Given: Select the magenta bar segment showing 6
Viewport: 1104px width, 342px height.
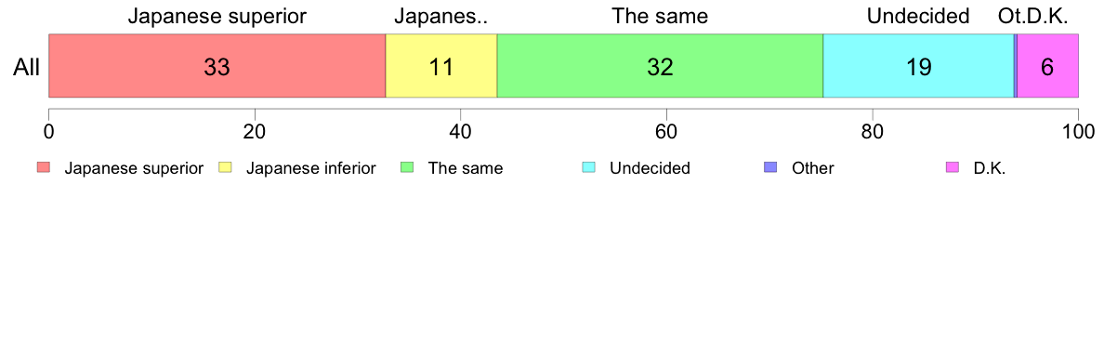Looking at the screenshot, I should pos(1047,66).
